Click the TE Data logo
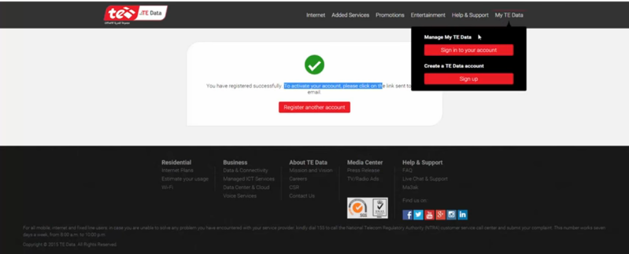The height and width of the screenshot is (254, 629). click(136, 15)
